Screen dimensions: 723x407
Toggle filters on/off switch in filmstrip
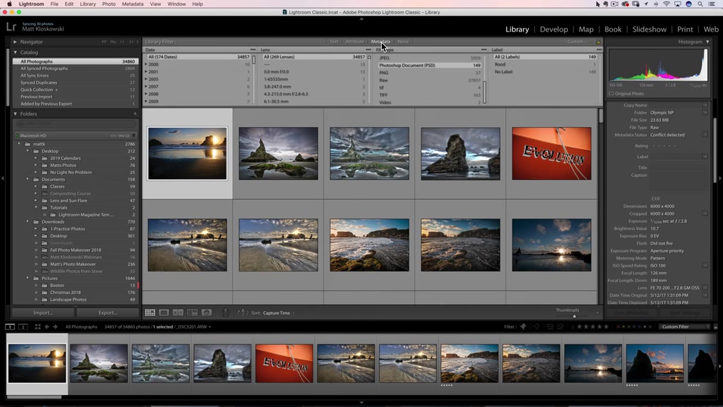pos(715,327)
